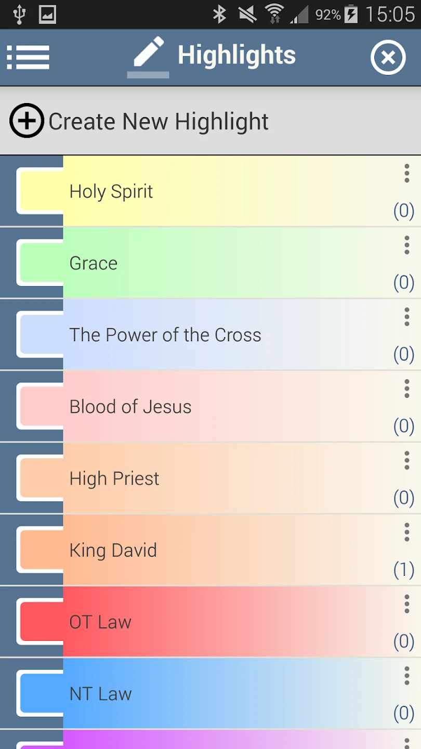
Task: Open overflow menu for The Power of the Cross
Action: [406, 317]
